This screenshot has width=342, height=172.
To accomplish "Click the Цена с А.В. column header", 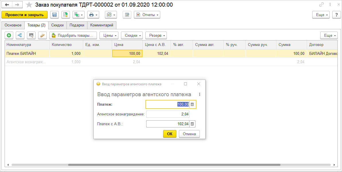I will click(x=157, y=45).
